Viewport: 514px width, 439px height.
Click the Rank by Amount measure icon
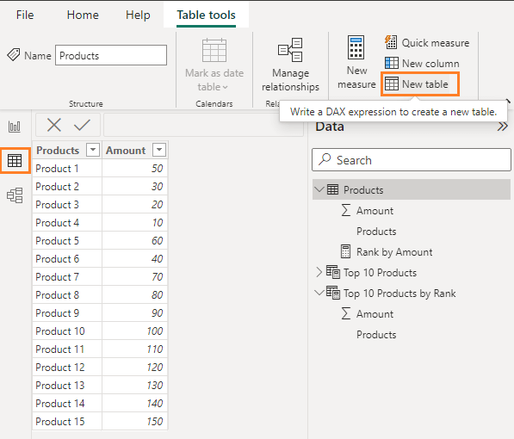pos(345,252)
